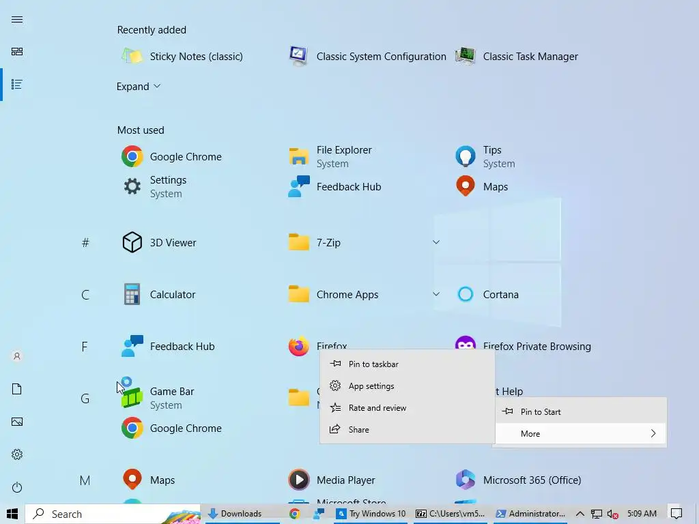Open the Tips app
699x524 pixels.
point(485,157)
